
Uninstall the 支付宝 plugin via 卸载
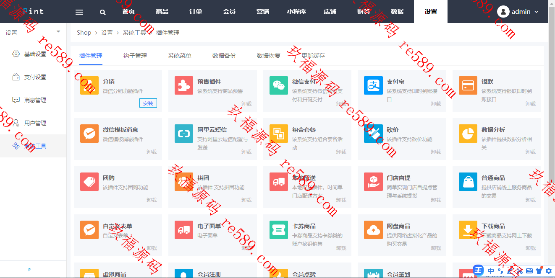click(436, 104)
